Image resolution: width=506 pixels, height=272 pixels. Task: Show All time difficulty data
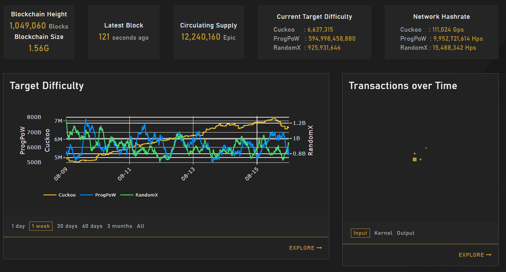140,226
